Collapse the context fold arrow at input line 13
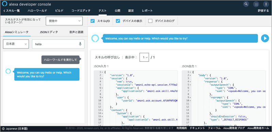The image size is (272, 132). 102,110
